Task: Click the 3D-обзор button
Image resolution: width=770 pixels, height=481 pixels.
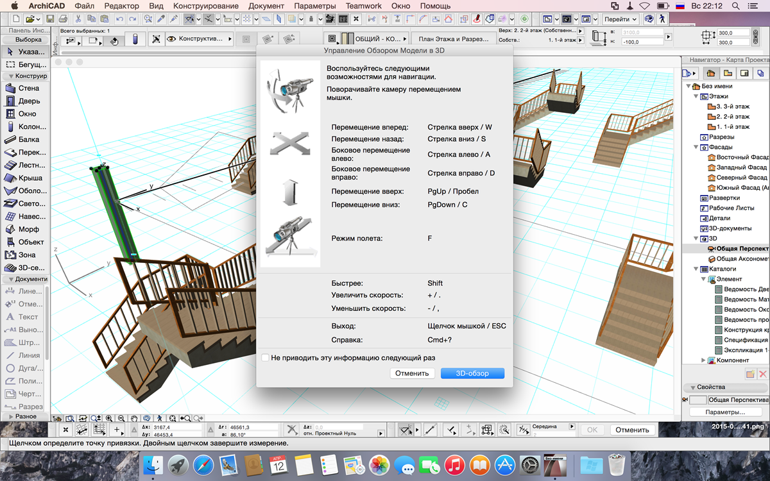Action: coord(472,373)
